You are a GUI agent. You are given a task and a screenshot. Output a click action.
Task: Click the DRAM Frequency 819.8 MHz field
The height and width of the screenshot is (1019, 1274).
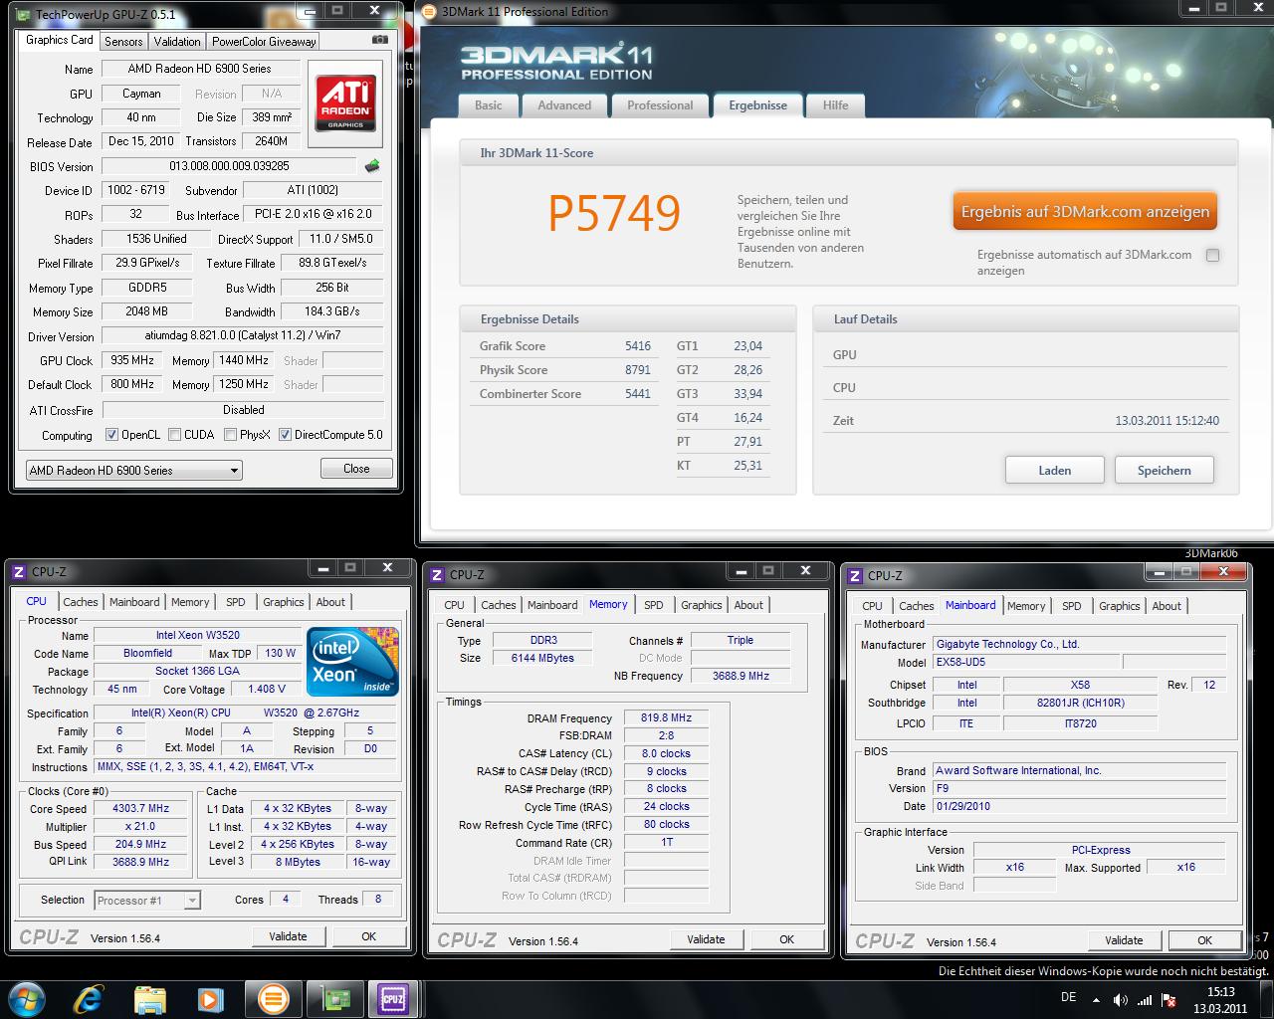click(x=667, y=718)
